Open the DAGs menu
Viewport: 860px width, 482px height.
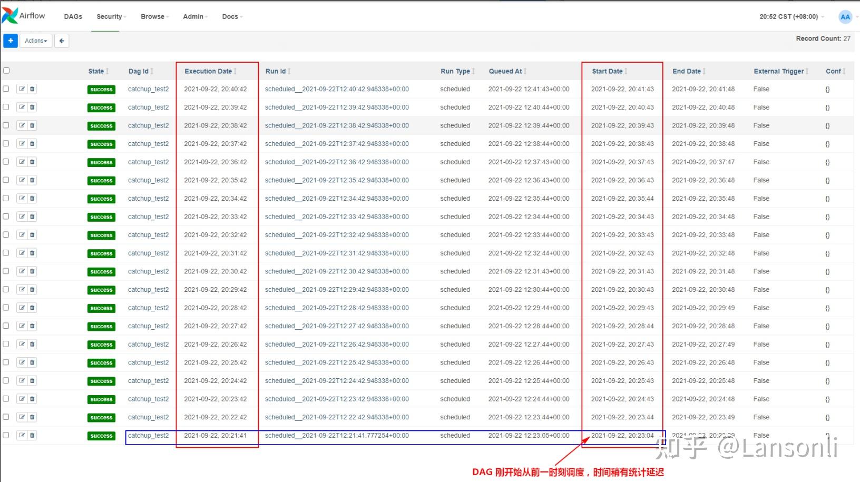pos(73,17)
